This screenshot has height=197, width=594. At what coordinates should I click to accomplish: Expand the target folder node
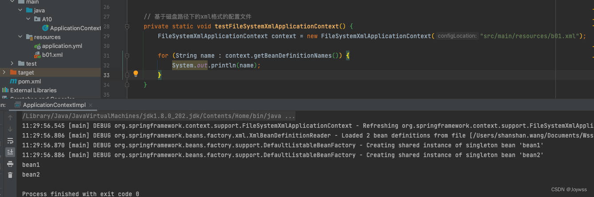(x=4, y=72)
